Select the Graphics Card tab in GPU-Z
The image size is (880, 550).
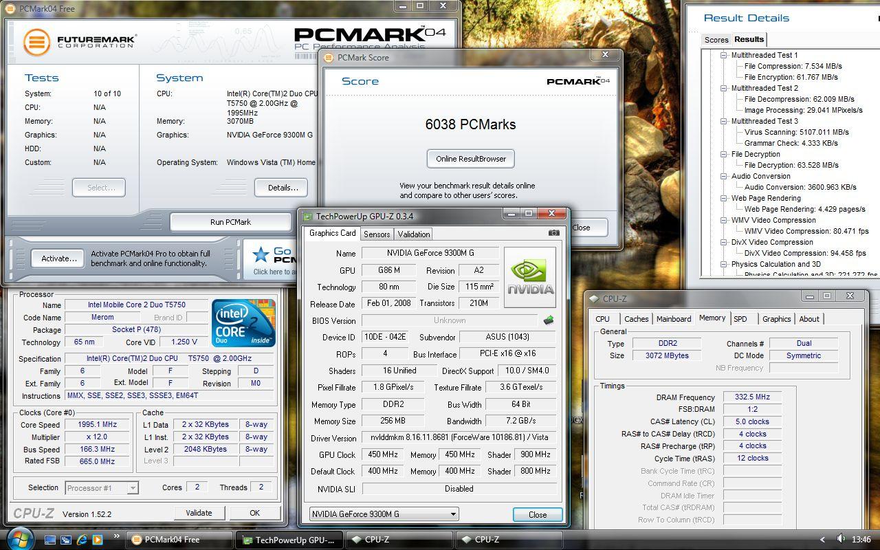click(333, 233)
